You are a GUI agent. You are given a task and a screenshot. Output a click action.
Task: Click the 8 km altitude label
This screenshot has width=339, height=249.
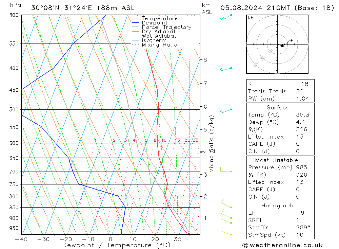205,59
